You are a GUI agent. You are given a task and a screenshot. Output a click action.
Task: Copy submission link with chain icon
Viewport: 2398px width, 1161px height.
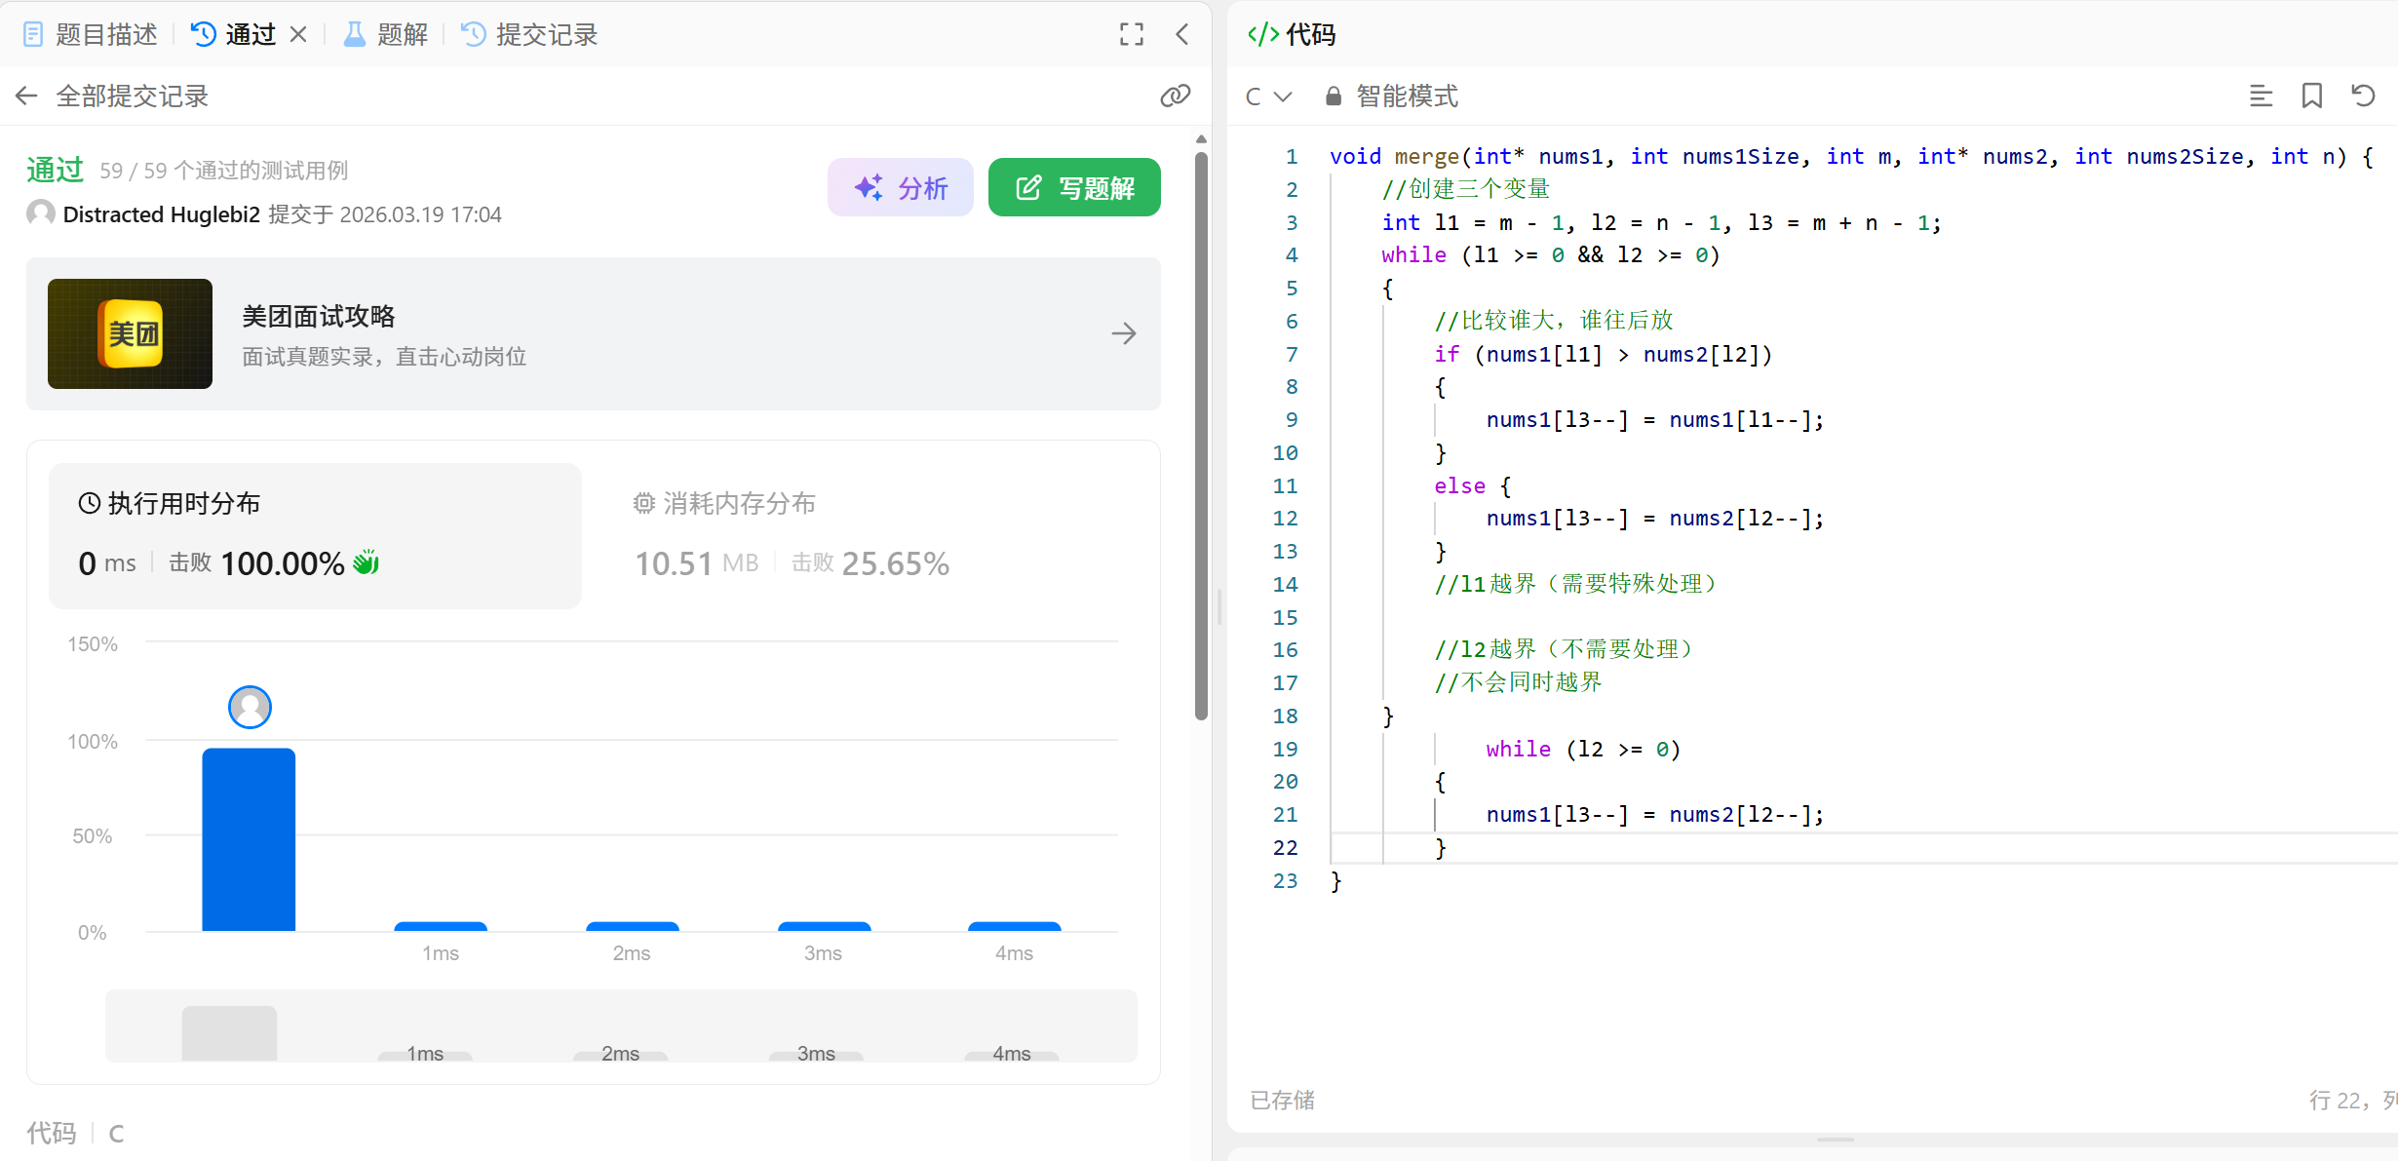(x=1175, y=96)
